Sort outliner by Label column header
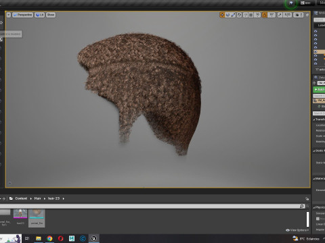Image resolution: width=325 pixels, height=243 pixels. pos(322,25)
